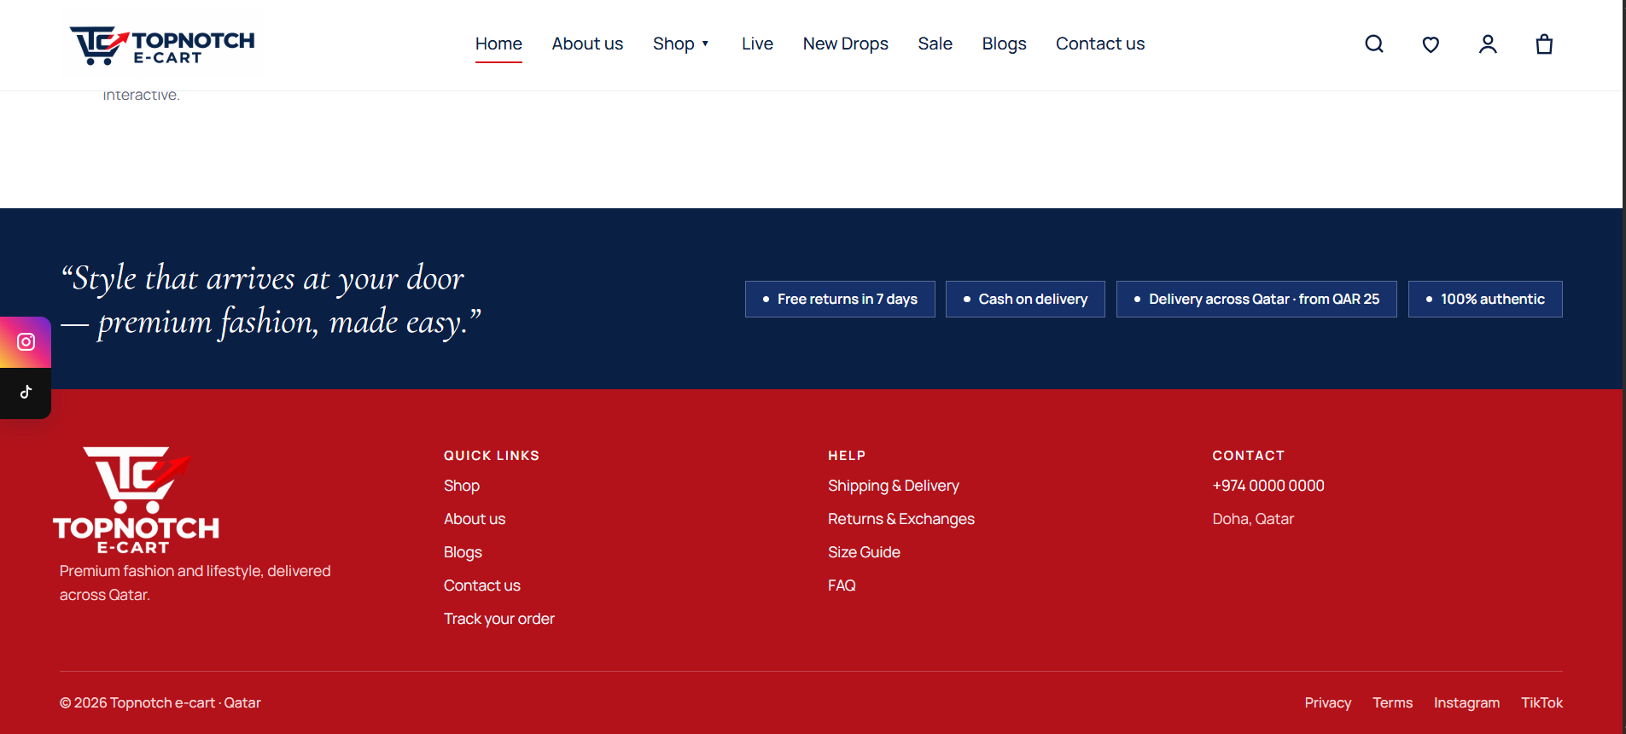
Task: Open the floating TikTok side button
Action: [x=26, y=393]
